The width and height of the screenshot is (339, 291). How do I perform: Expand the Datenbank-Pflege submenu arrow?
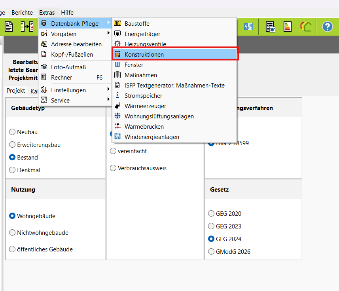[x=108, y=23]
